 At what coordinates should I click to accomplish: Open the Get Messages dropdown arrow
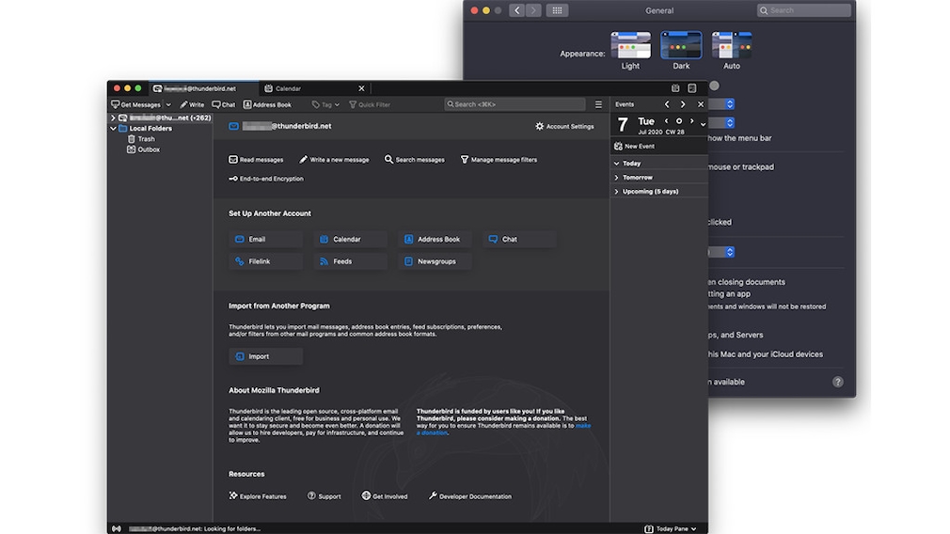(x=168, y=104)
